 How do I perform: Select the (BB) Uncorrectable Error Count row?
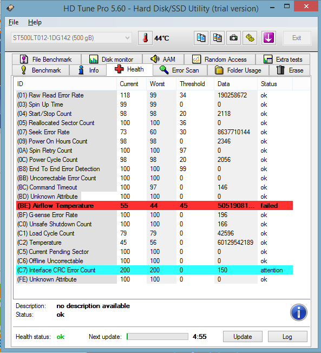154,178
